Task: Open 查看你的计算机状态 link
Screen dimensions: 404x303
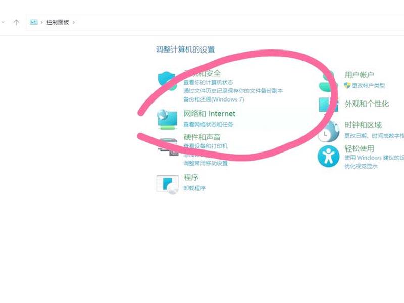Action: pos(208,82)
